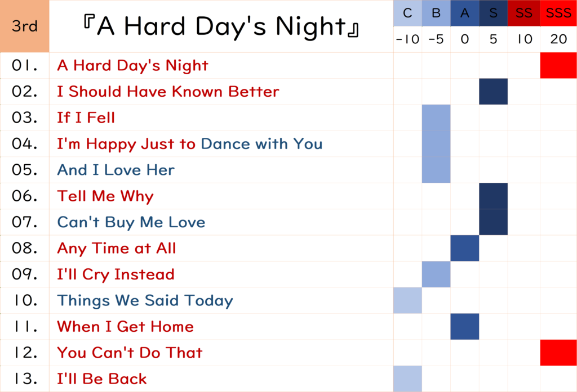
Task: Click the 'If I Fell' song title
Action: (x=86, y=118)
